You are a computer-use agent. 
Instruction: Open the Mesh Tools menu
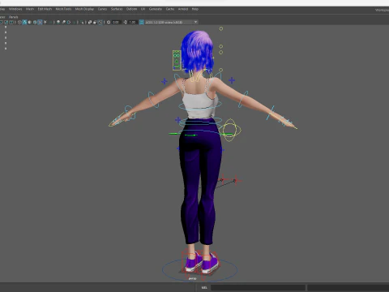(63, 9)
